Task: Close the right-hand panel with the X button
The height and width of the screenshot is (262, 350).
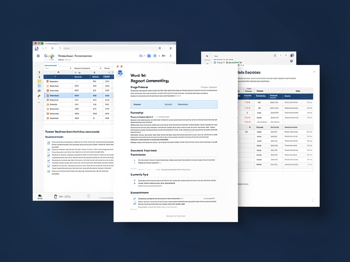Action: pyautogui.click(x=314, y=72)
